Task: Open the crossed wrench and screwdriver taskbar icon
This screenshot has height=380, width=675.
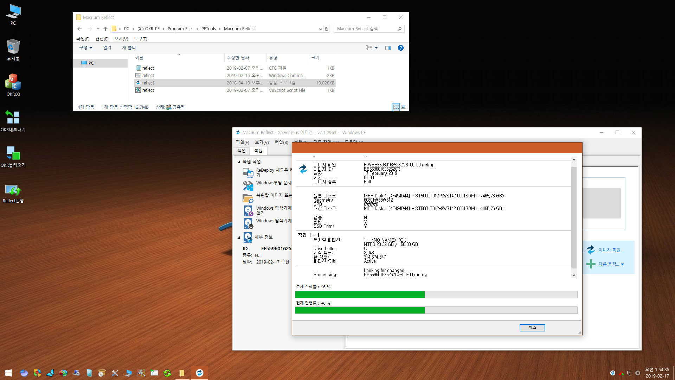Action: point(115,373)
